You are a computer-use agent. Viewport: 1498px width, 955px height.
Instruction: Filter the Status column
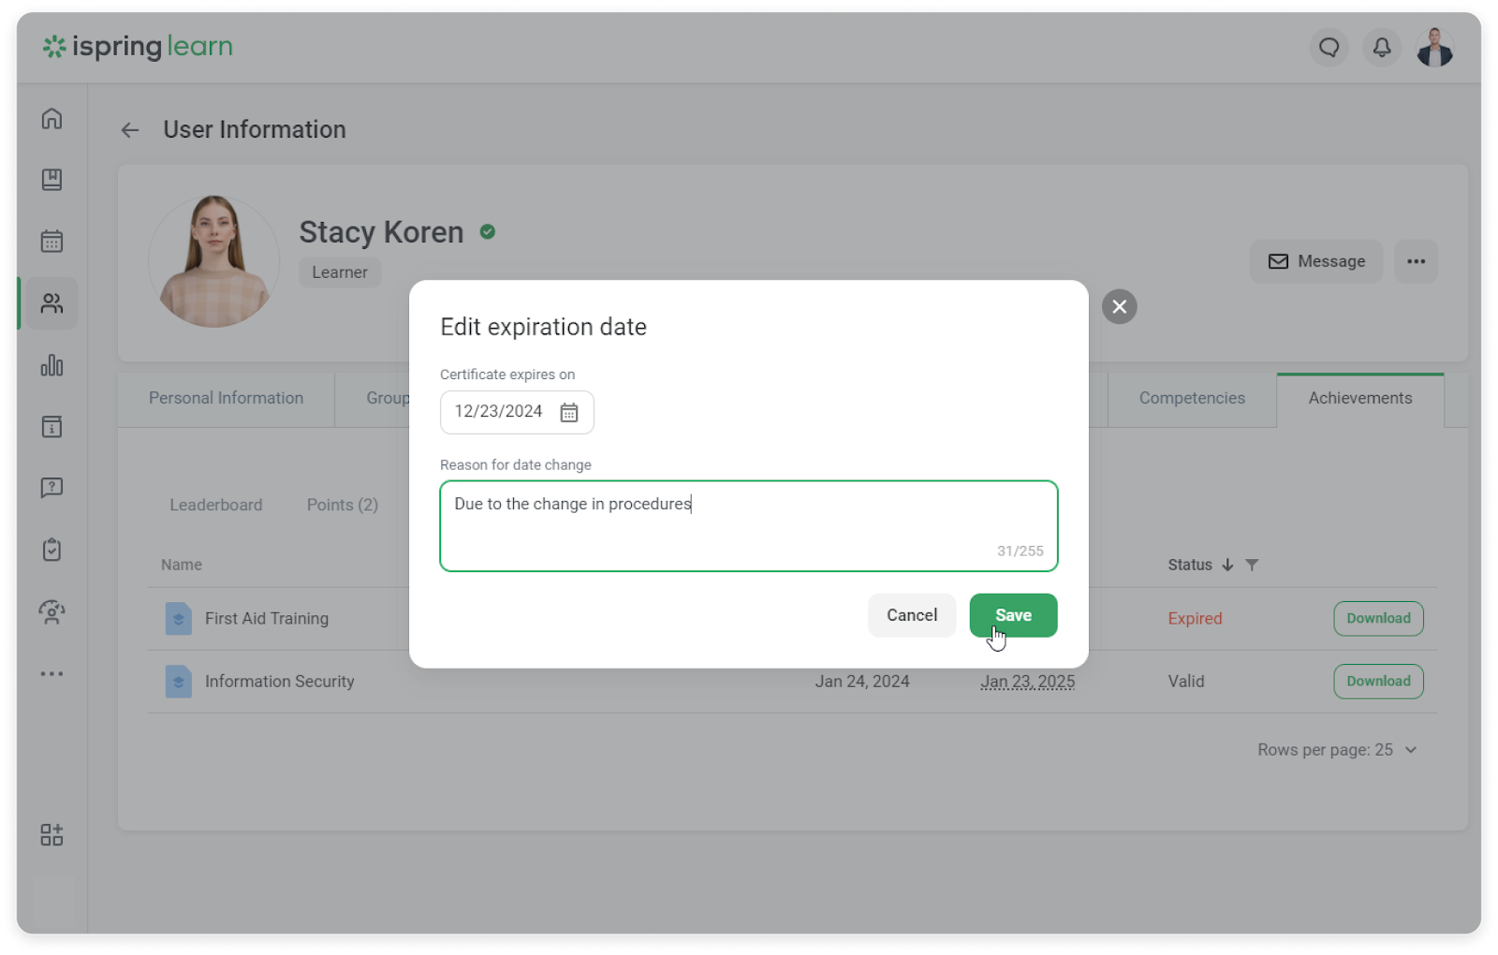(1252, 565)
